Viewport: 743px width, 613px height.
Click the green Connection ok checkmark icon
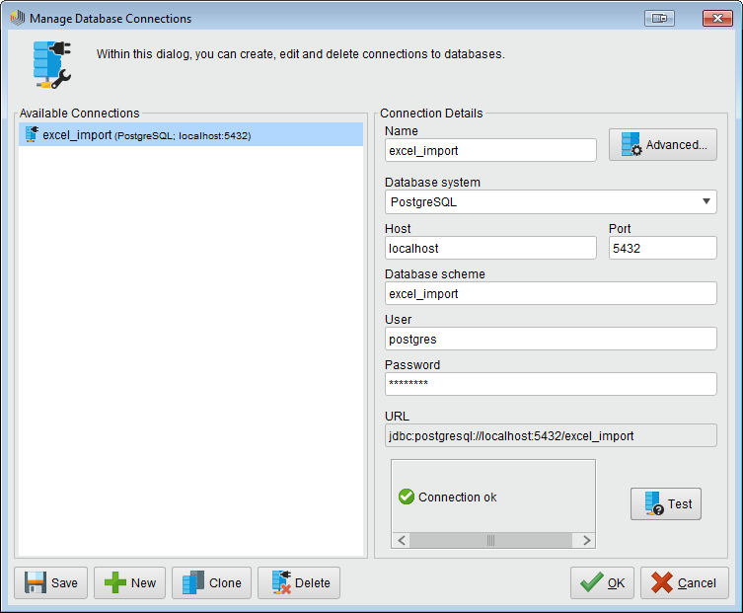point(407,497)
